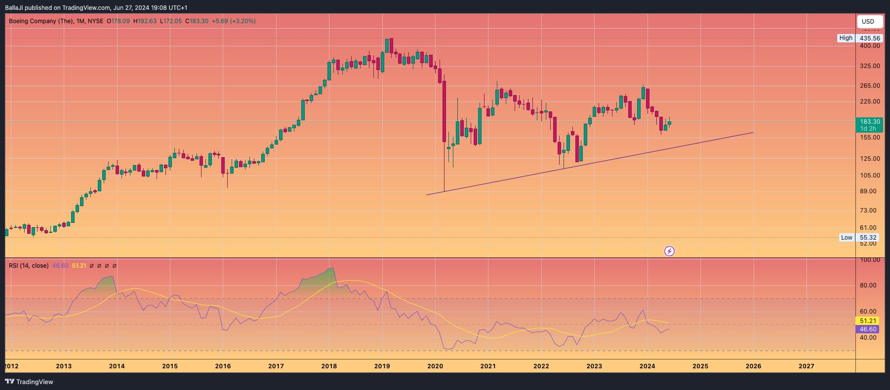Click the 60.00 level on RSI axis

tap(868, 312)
